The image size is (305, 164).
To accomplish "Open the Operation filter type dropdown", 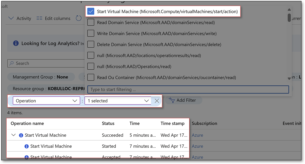I will (x=46, y=101).
